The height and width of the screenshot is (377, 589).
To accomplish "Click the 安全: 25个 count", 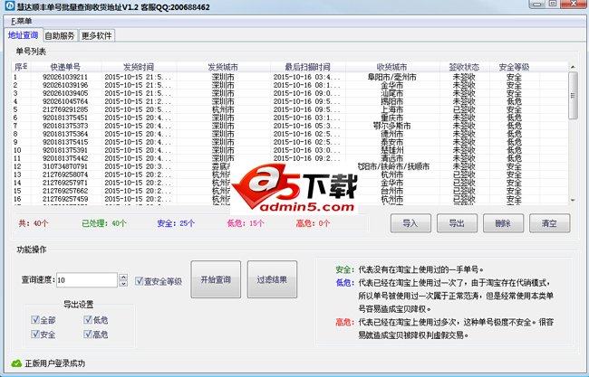I will click(x=176, y=223).
